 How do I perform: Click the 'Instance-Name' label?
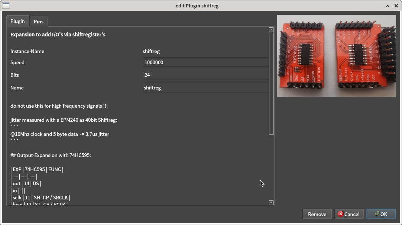click(x=27, y=51)
